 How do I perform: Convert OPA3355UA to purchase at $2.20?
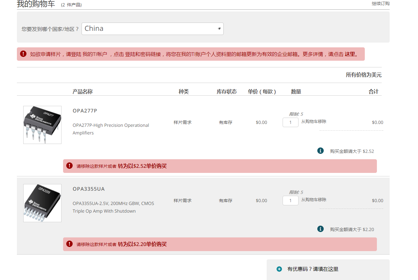142,244
